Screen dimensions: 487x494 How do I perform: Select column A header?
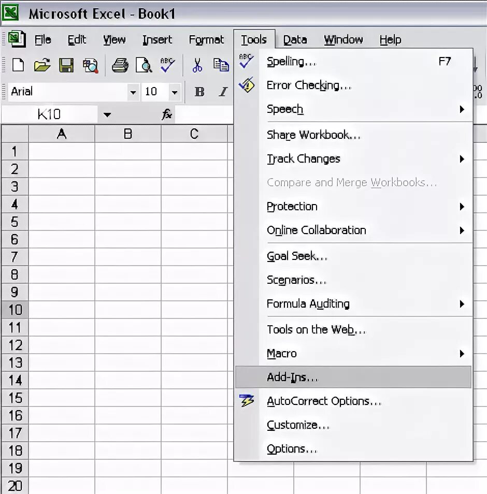(62, 134)
